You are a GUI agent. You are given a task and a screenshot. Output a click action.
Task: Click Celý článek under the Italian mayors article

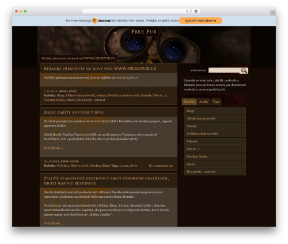pyautogui.click(x=53, y=223)
